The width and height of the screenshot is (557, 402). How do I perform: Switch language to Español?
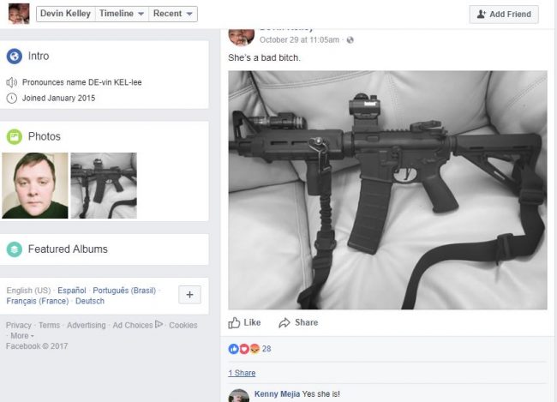point(72,291)
